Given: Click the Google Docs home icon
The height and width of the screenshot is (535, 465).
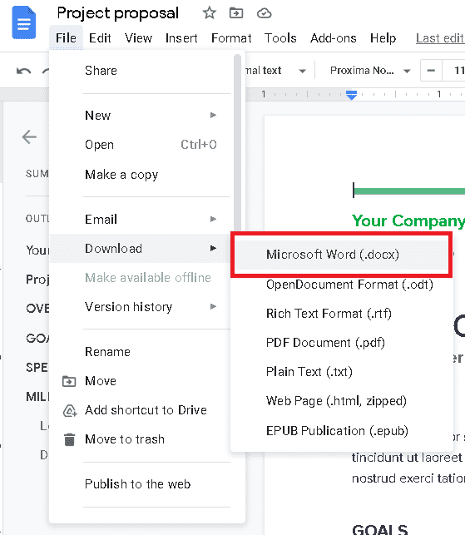Looking at the screenshot, I should (24, 22).
